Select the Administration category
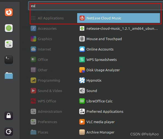Screen dimensions: 163x139 pos(50,112)
